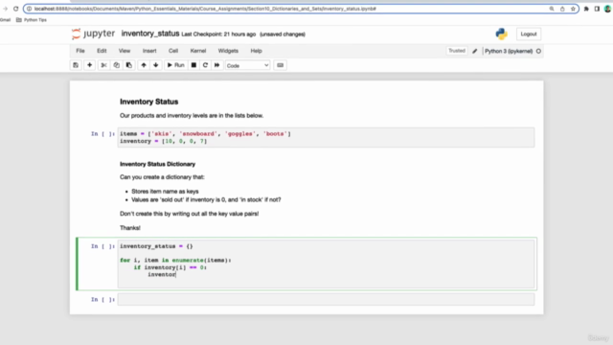
Task: Click 'Our products and inventory levels' text
Action: tap(192, 116)
